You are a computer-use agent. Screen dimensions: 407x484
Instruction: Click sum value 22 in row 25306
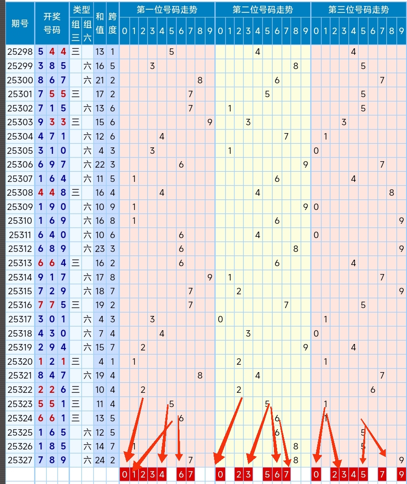tap(99, 164)
